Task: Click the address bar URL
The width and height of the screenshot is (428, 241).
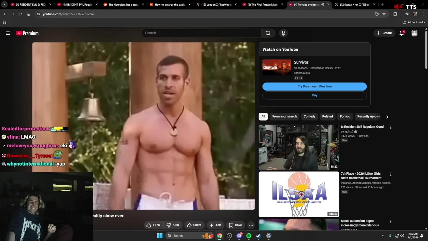Action: pos(69,14)
